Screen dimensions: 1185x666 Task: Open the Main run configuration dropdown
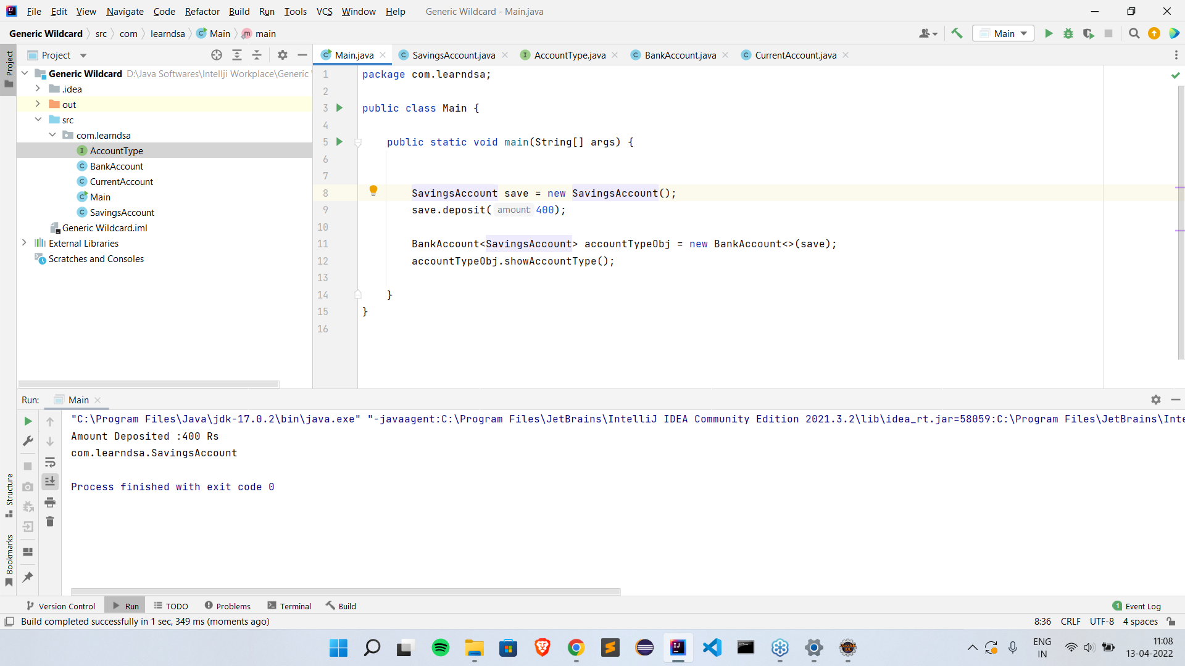pyautogui.click(x=1003, y=33)
